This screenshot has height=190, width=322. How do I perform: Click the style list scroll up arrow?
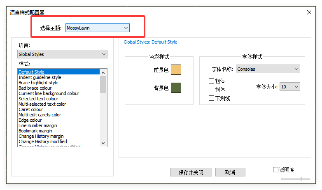103,73
